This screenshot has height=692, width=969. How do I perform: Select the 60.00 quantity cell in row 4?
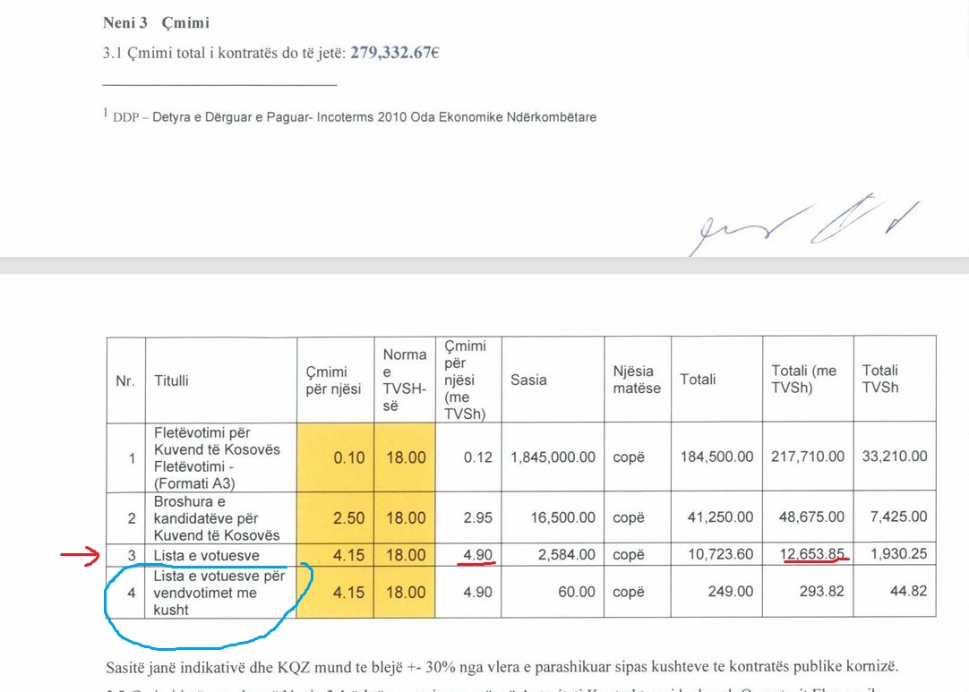point(577,592)
